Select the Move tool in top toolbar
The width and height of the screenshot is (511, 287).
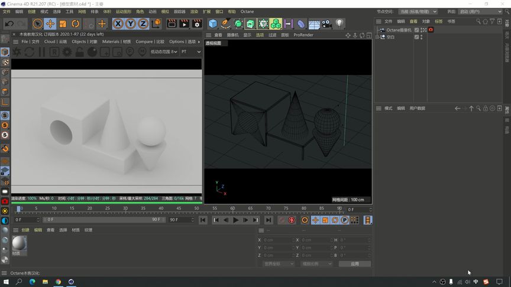click(50, 24)
